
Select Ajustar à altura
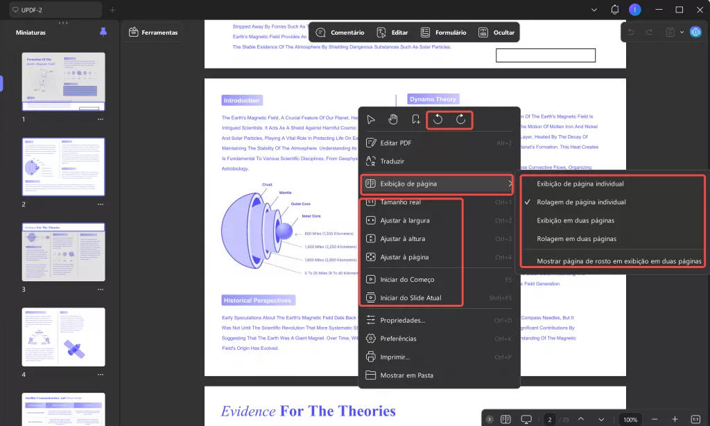pos(439,239)
